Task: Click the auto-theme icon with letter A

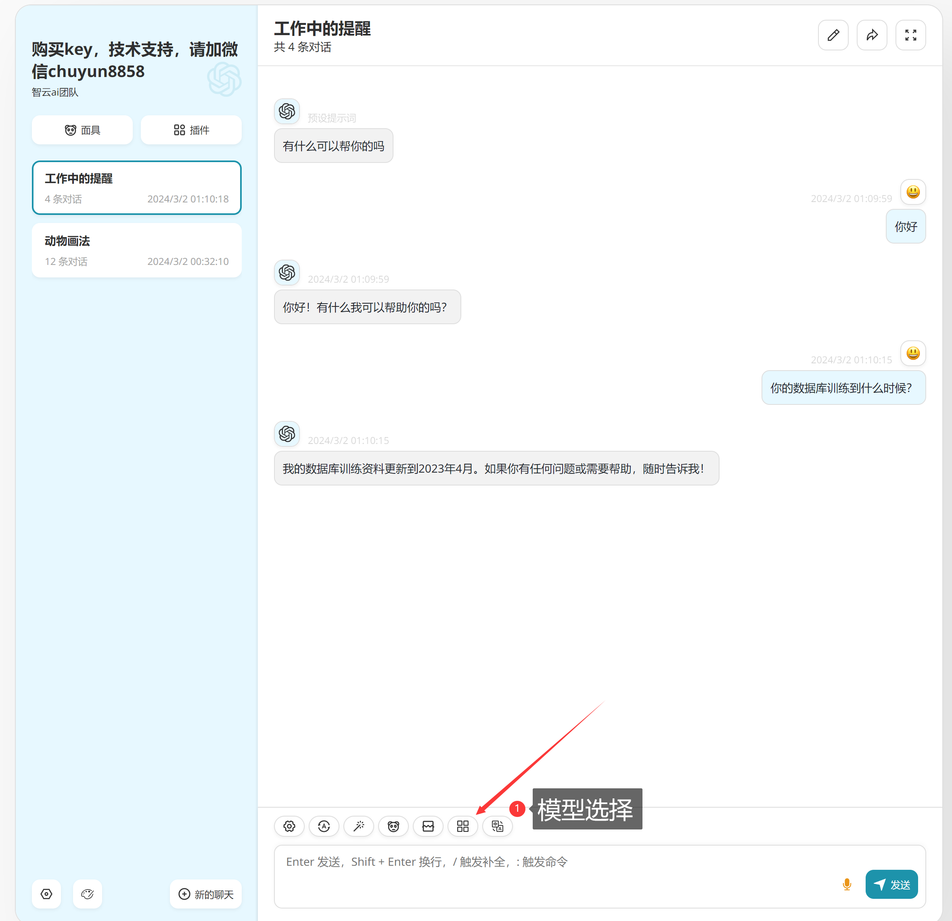Action: 324,826
